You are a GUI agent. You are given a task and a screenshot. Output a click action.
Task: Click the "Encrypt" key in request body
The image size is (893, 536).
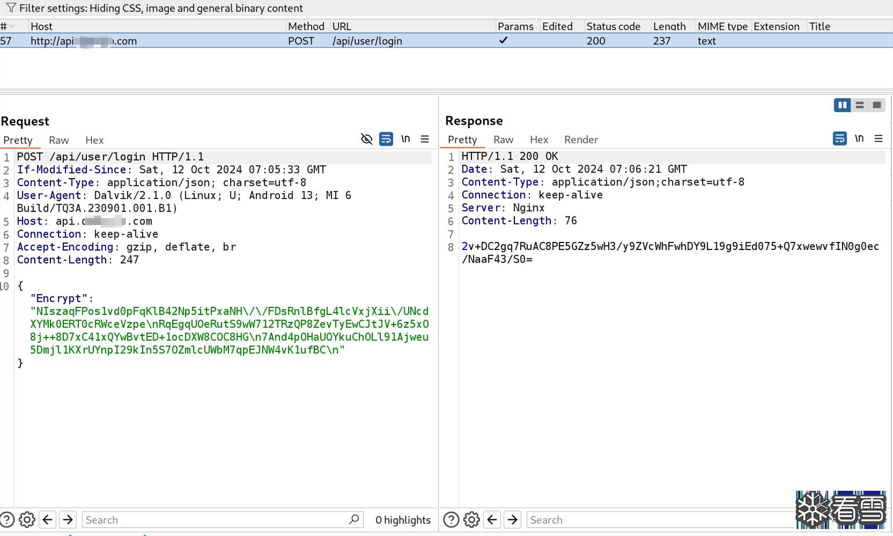59,298
